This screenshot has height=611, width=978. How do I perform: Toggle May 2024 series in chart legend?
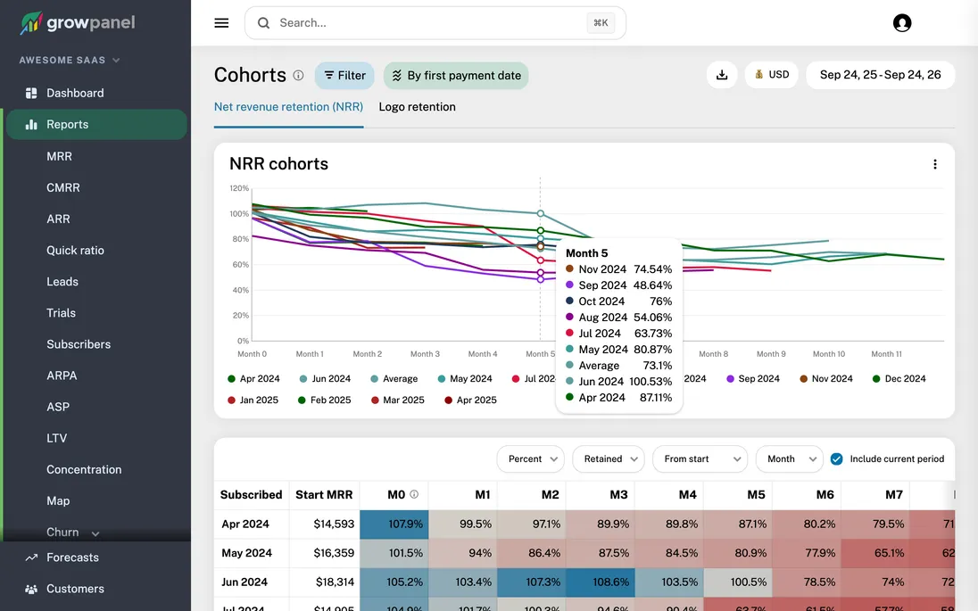tap(464, 378)
